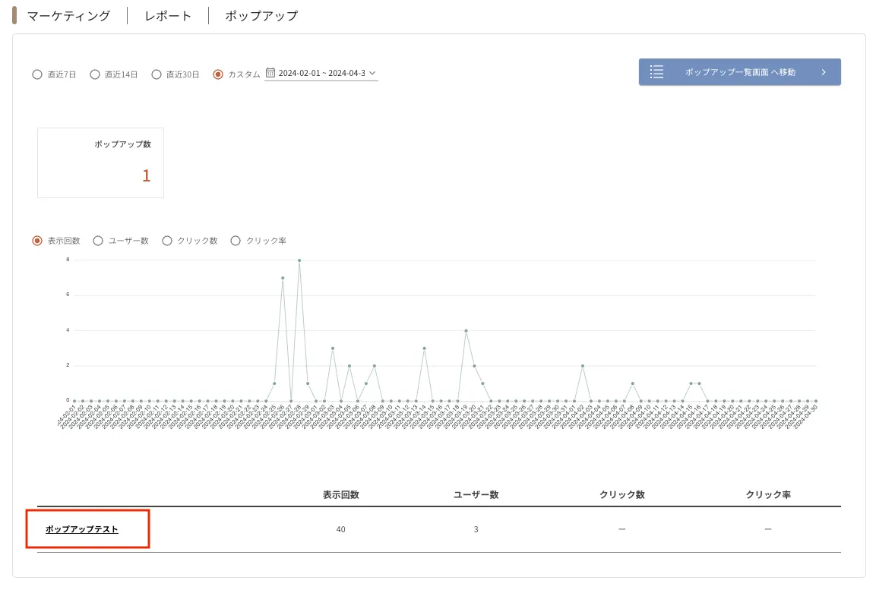Click the レポート breadcrumb
The height and width of the screenshot is (593, 876).
pos(168,16)
